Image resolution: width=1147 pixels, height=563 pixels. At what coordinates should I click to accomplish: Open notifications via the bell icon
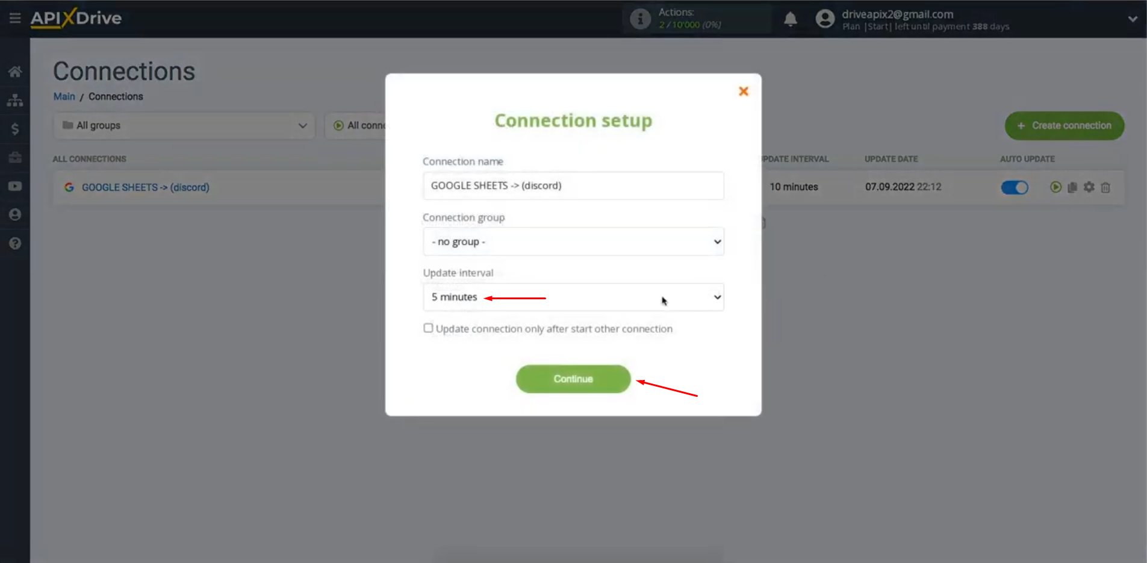click(x=791, y=19)
